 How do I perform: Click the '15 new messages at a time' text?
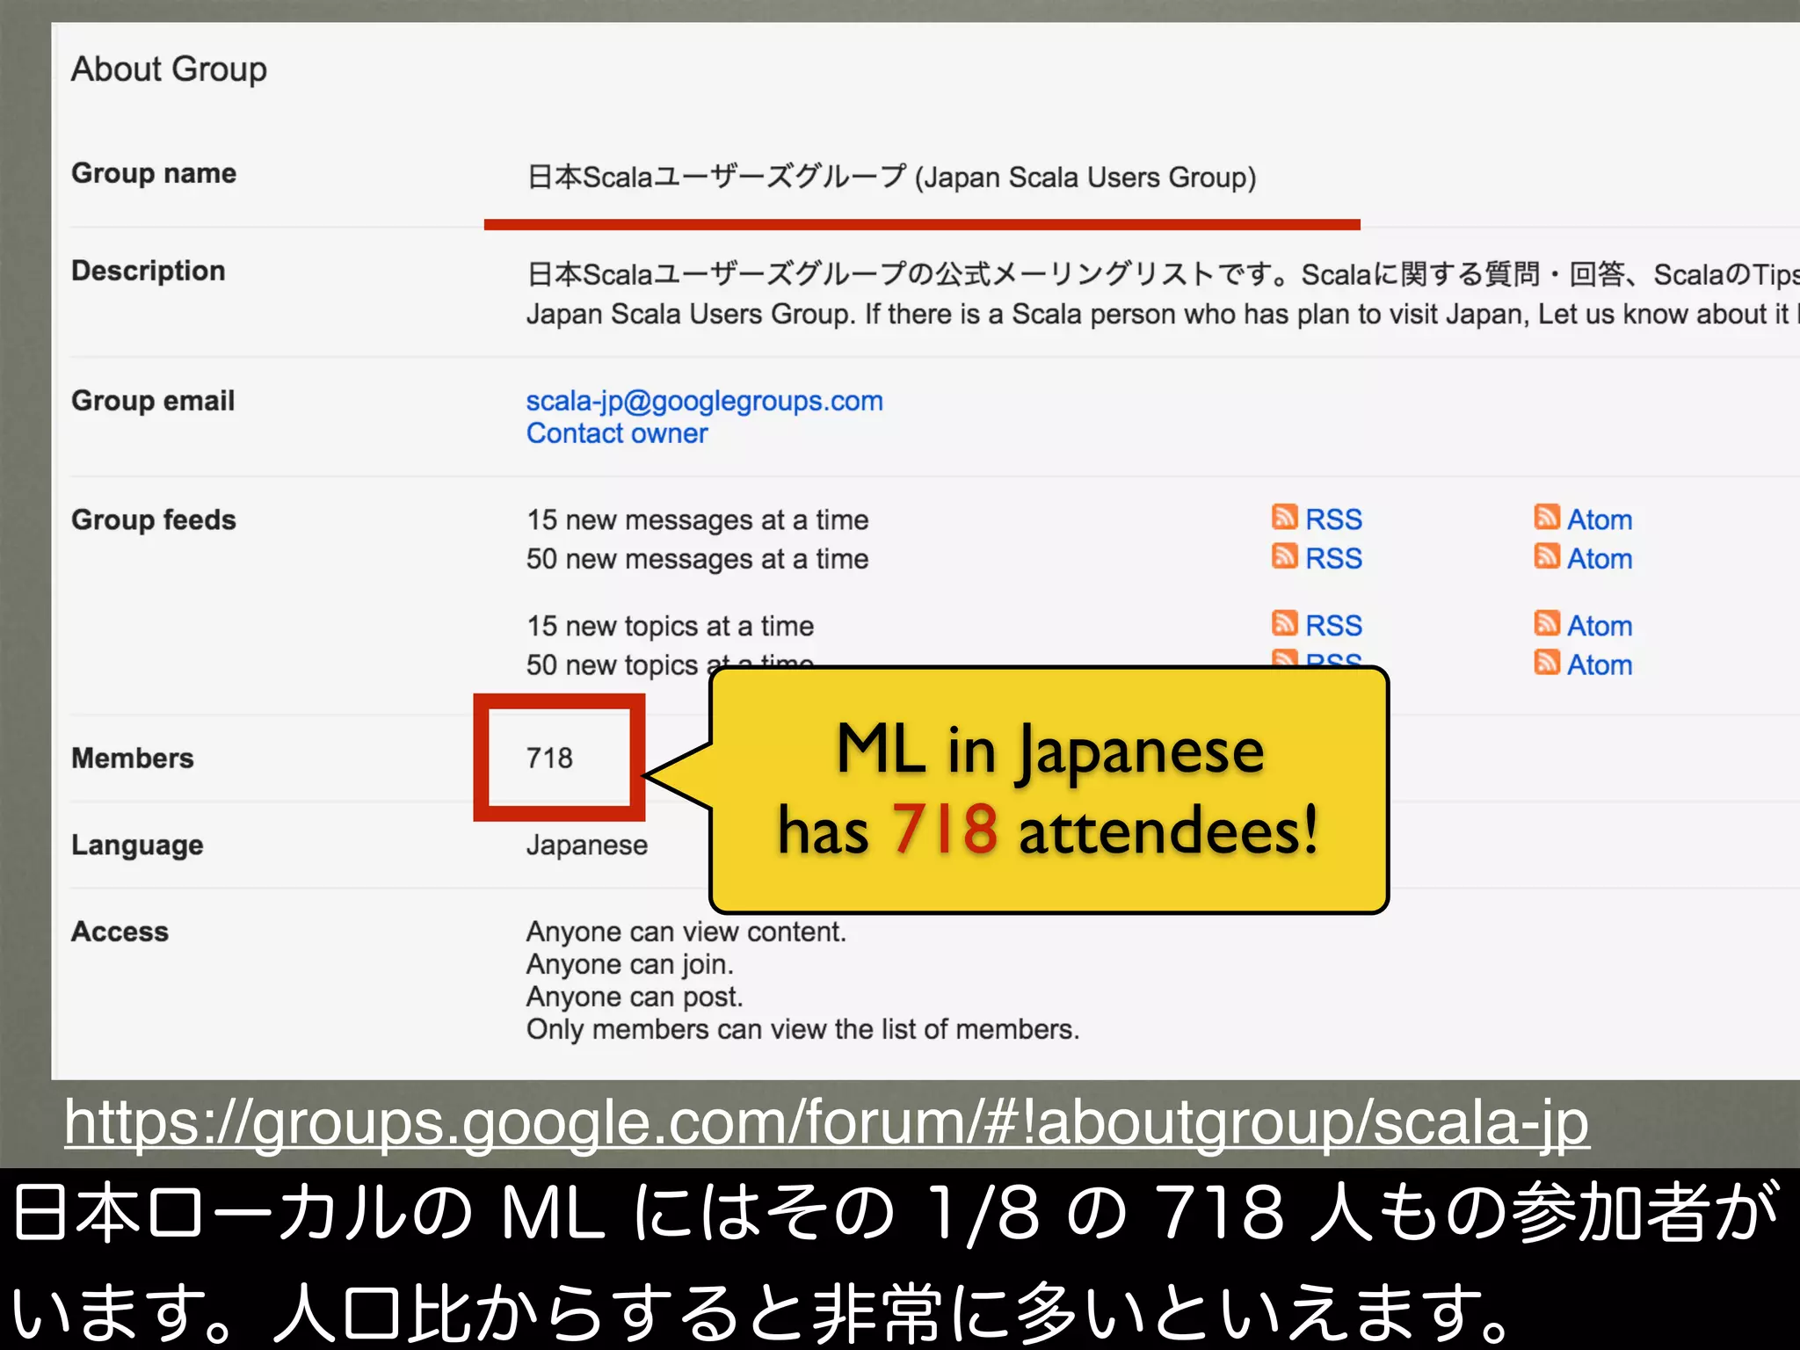pos(697,519)
